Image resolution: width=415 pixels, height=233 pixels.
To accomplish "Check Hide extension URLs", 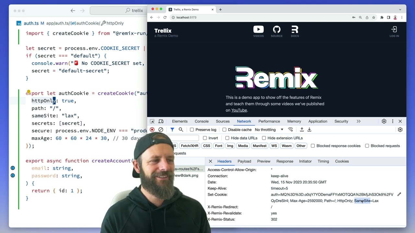I will 264,138.
